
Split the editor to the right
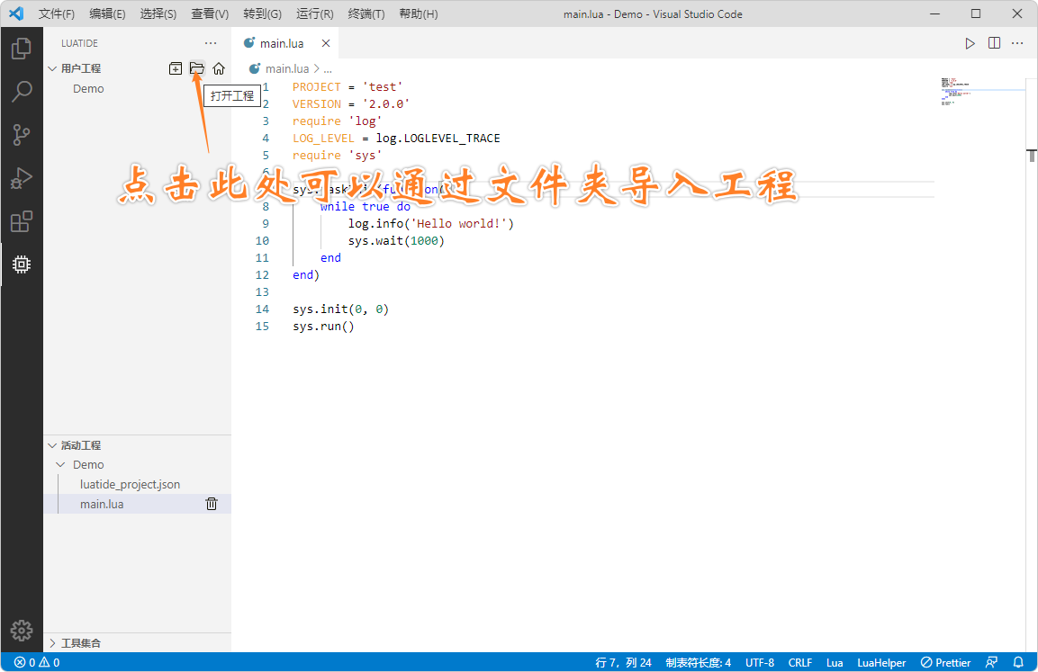coord(994,43)
